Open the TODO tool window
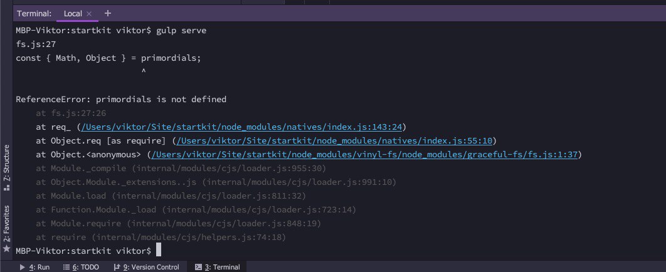The image size is (666, 272). pyautogui.click(x=81, y=267)
